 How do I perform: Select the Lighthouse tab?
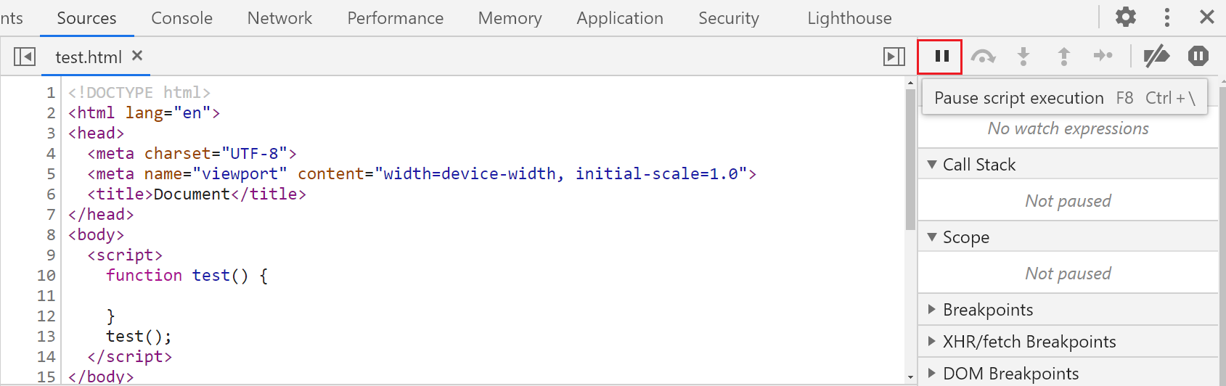[x=849, y=18]
